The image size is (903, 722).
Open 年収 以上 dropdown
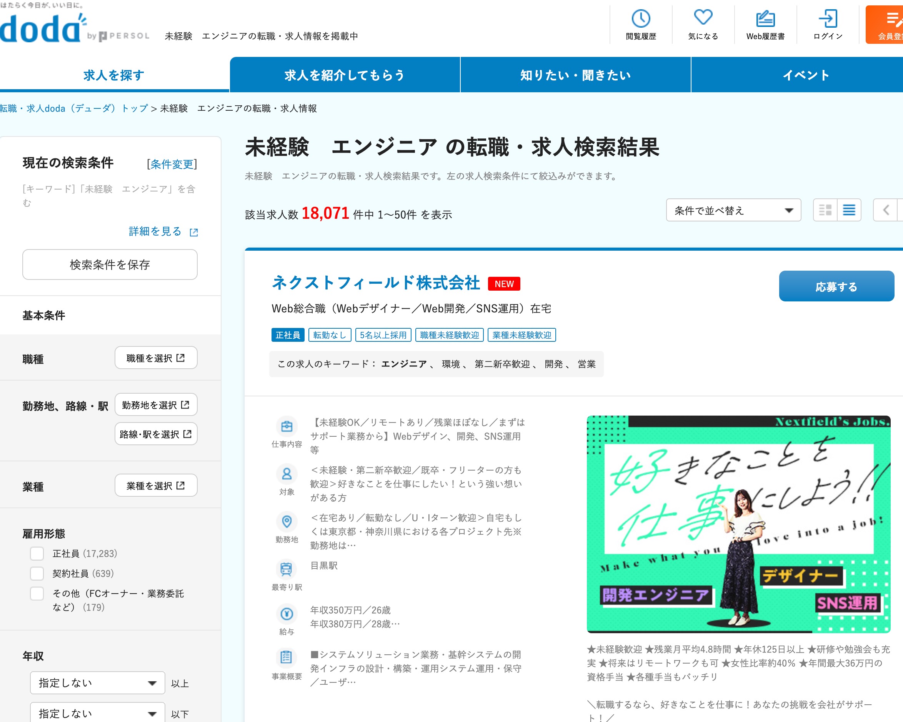point(97,683)
